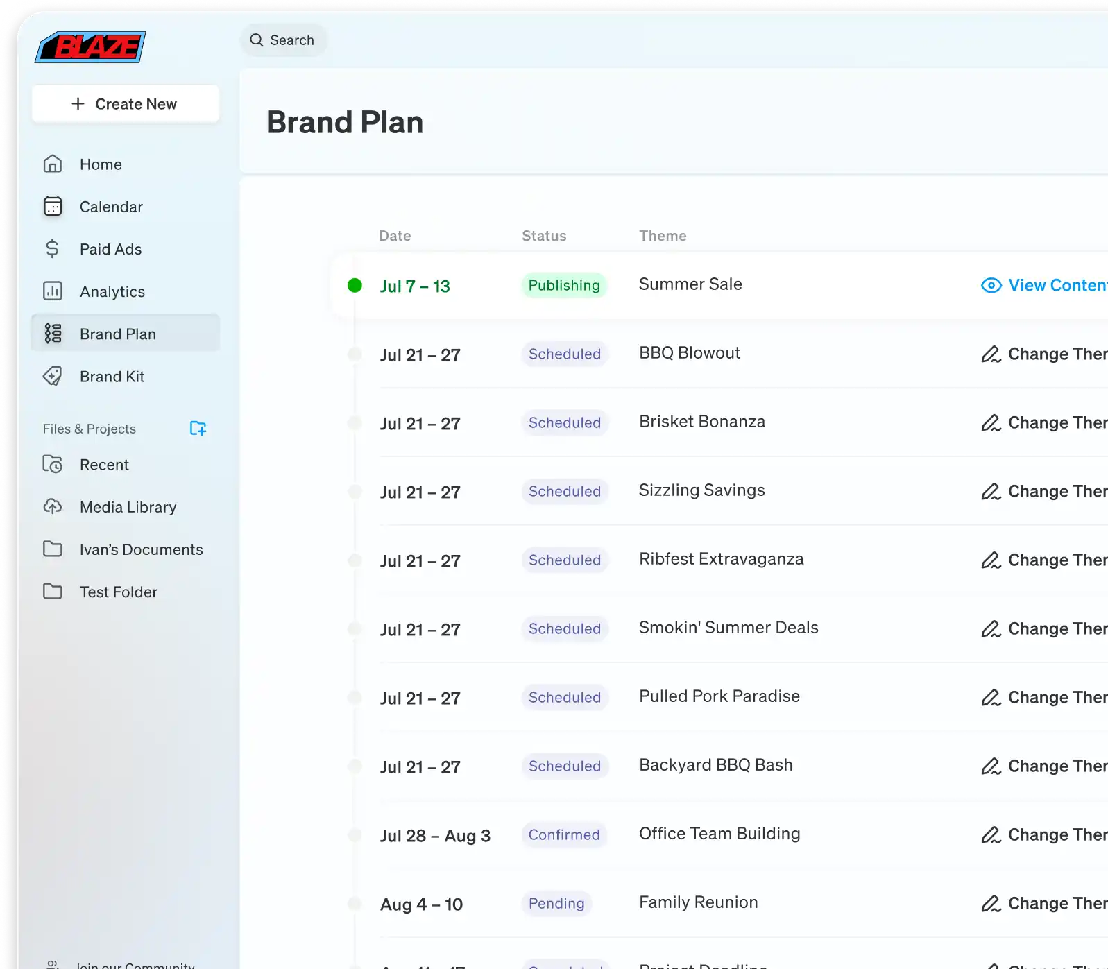Click the search magnifier icon
Screen dimensions: 1108x969
pos(257,40)
